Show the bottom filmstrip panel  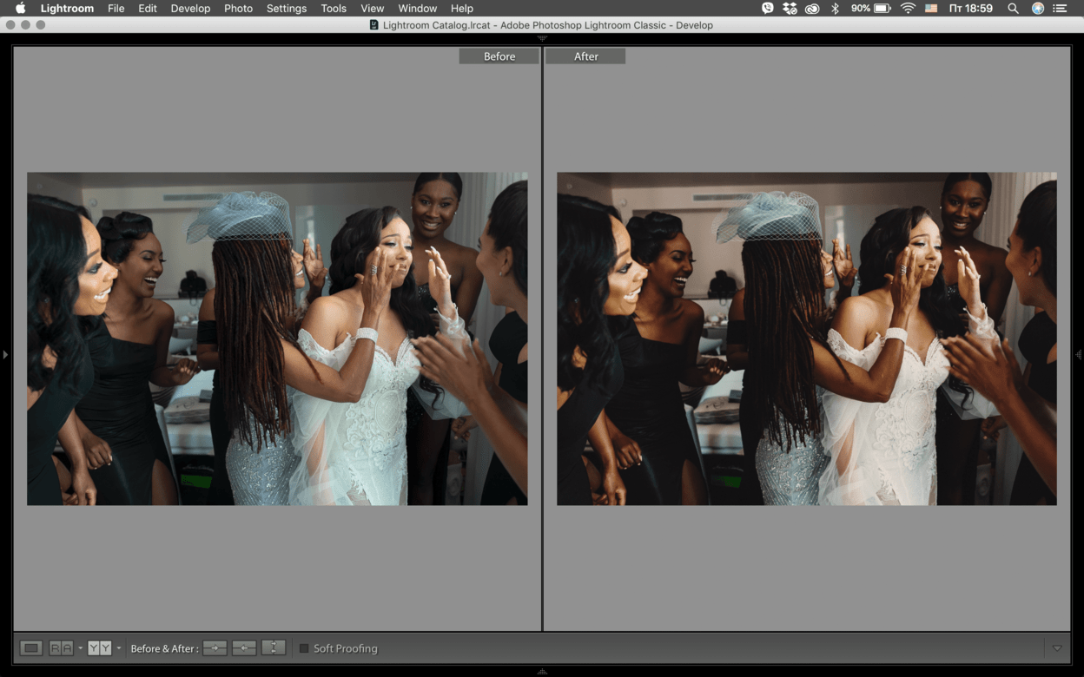tap(542, 672)
